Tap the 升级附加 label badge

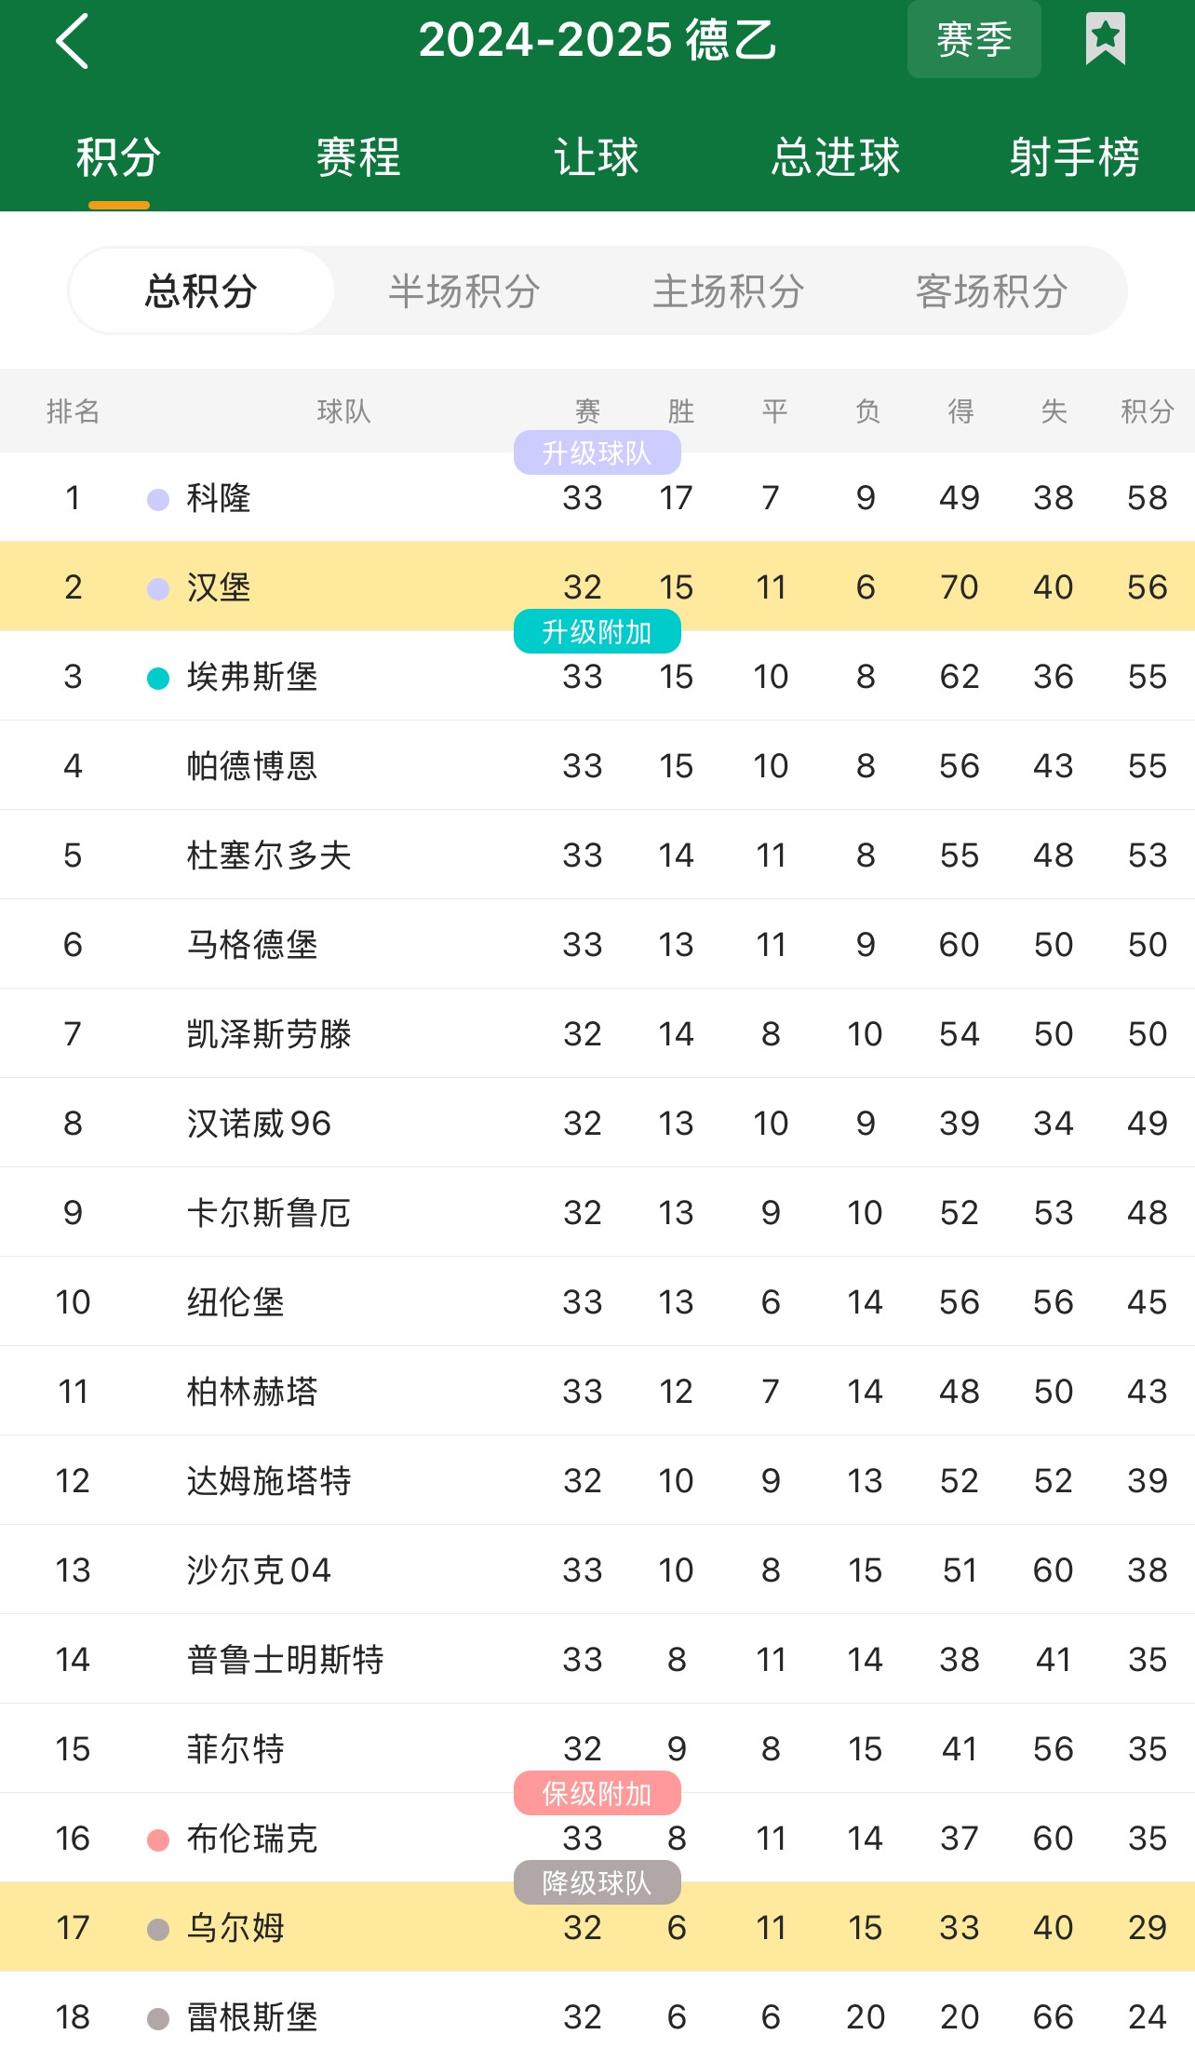coord(597,632)
